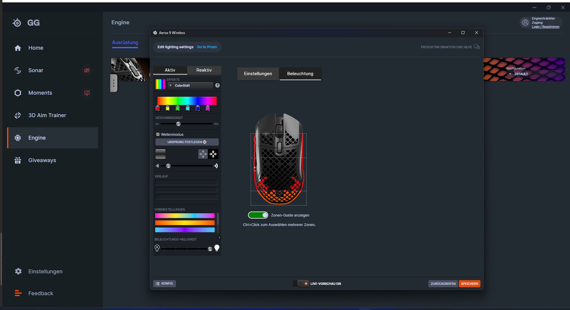The width and height of the screenshot is (570, 310).
Task: Click the first empty Verlauf slot
Action: pyautogui.click(x=186, y=183)
